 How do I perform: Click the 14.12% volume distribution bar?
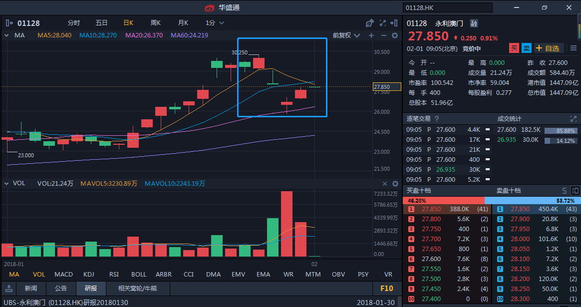561,141
